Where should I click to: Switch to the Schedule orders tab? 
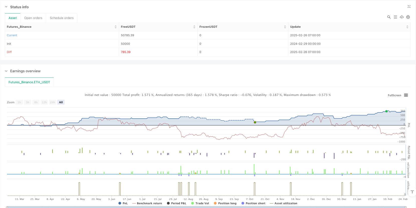tap(62, 18)
